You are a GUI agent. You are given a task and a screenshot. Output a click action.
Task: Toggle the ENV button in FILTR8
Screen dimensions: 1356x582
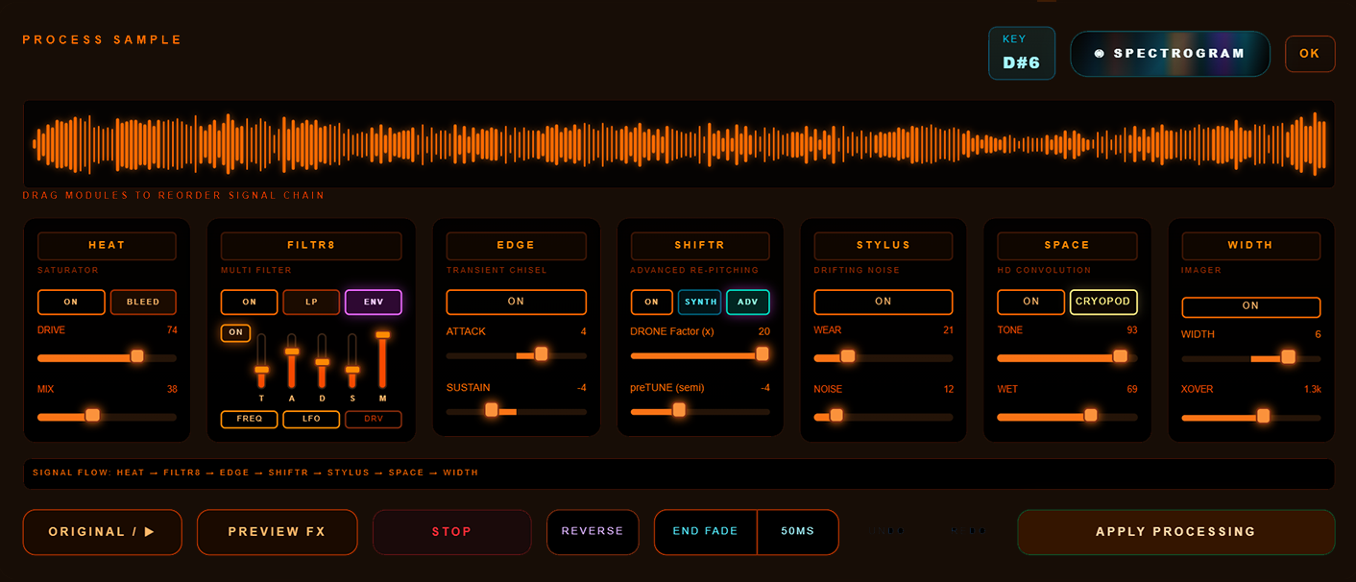point(374,302)
